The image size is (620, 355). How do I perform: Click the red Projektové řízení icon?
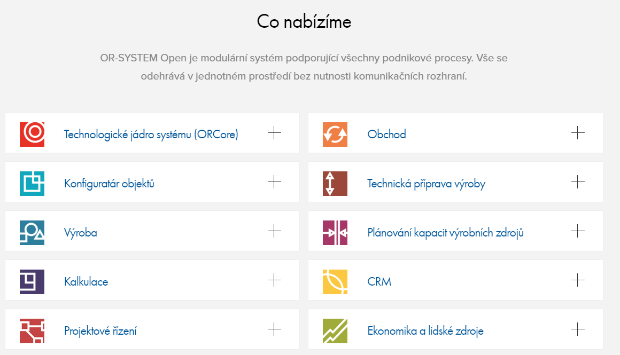click(32, 330)
